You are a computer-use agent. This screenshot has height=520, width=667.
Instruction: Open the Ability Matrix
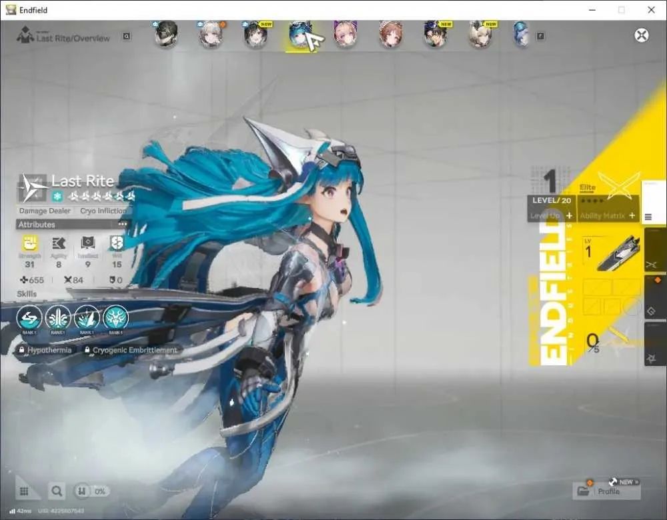(608, 215)
